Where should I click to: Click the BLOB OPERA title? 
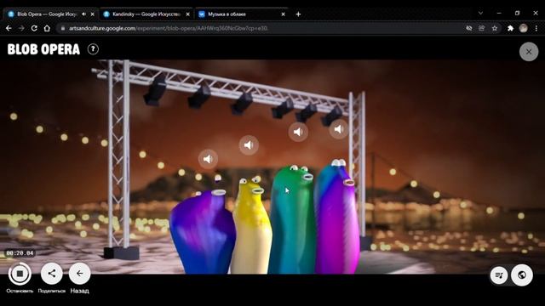43,49
